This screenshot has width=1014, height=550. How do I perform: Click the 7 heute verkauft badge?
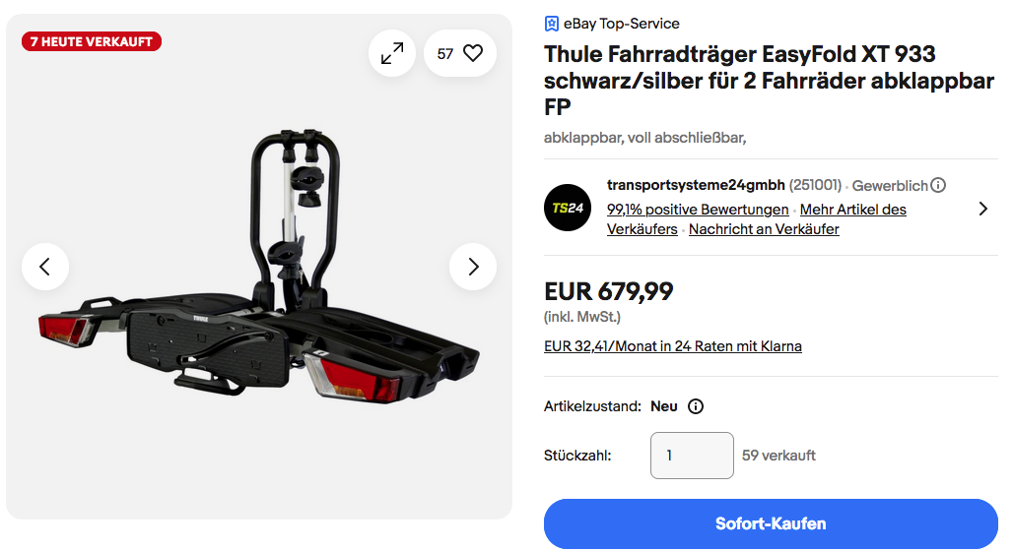92,42
